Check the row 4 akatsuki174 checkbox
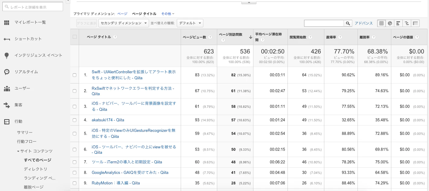Screen dimensions: 429x191 click(75, 120)
